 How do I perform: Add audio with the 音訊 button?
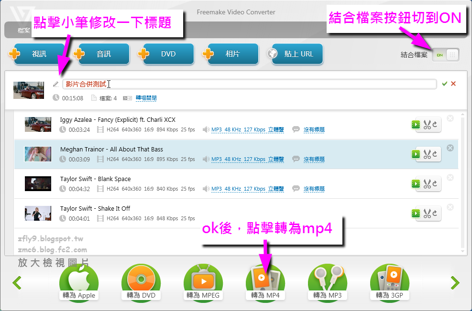pos(104,54)
